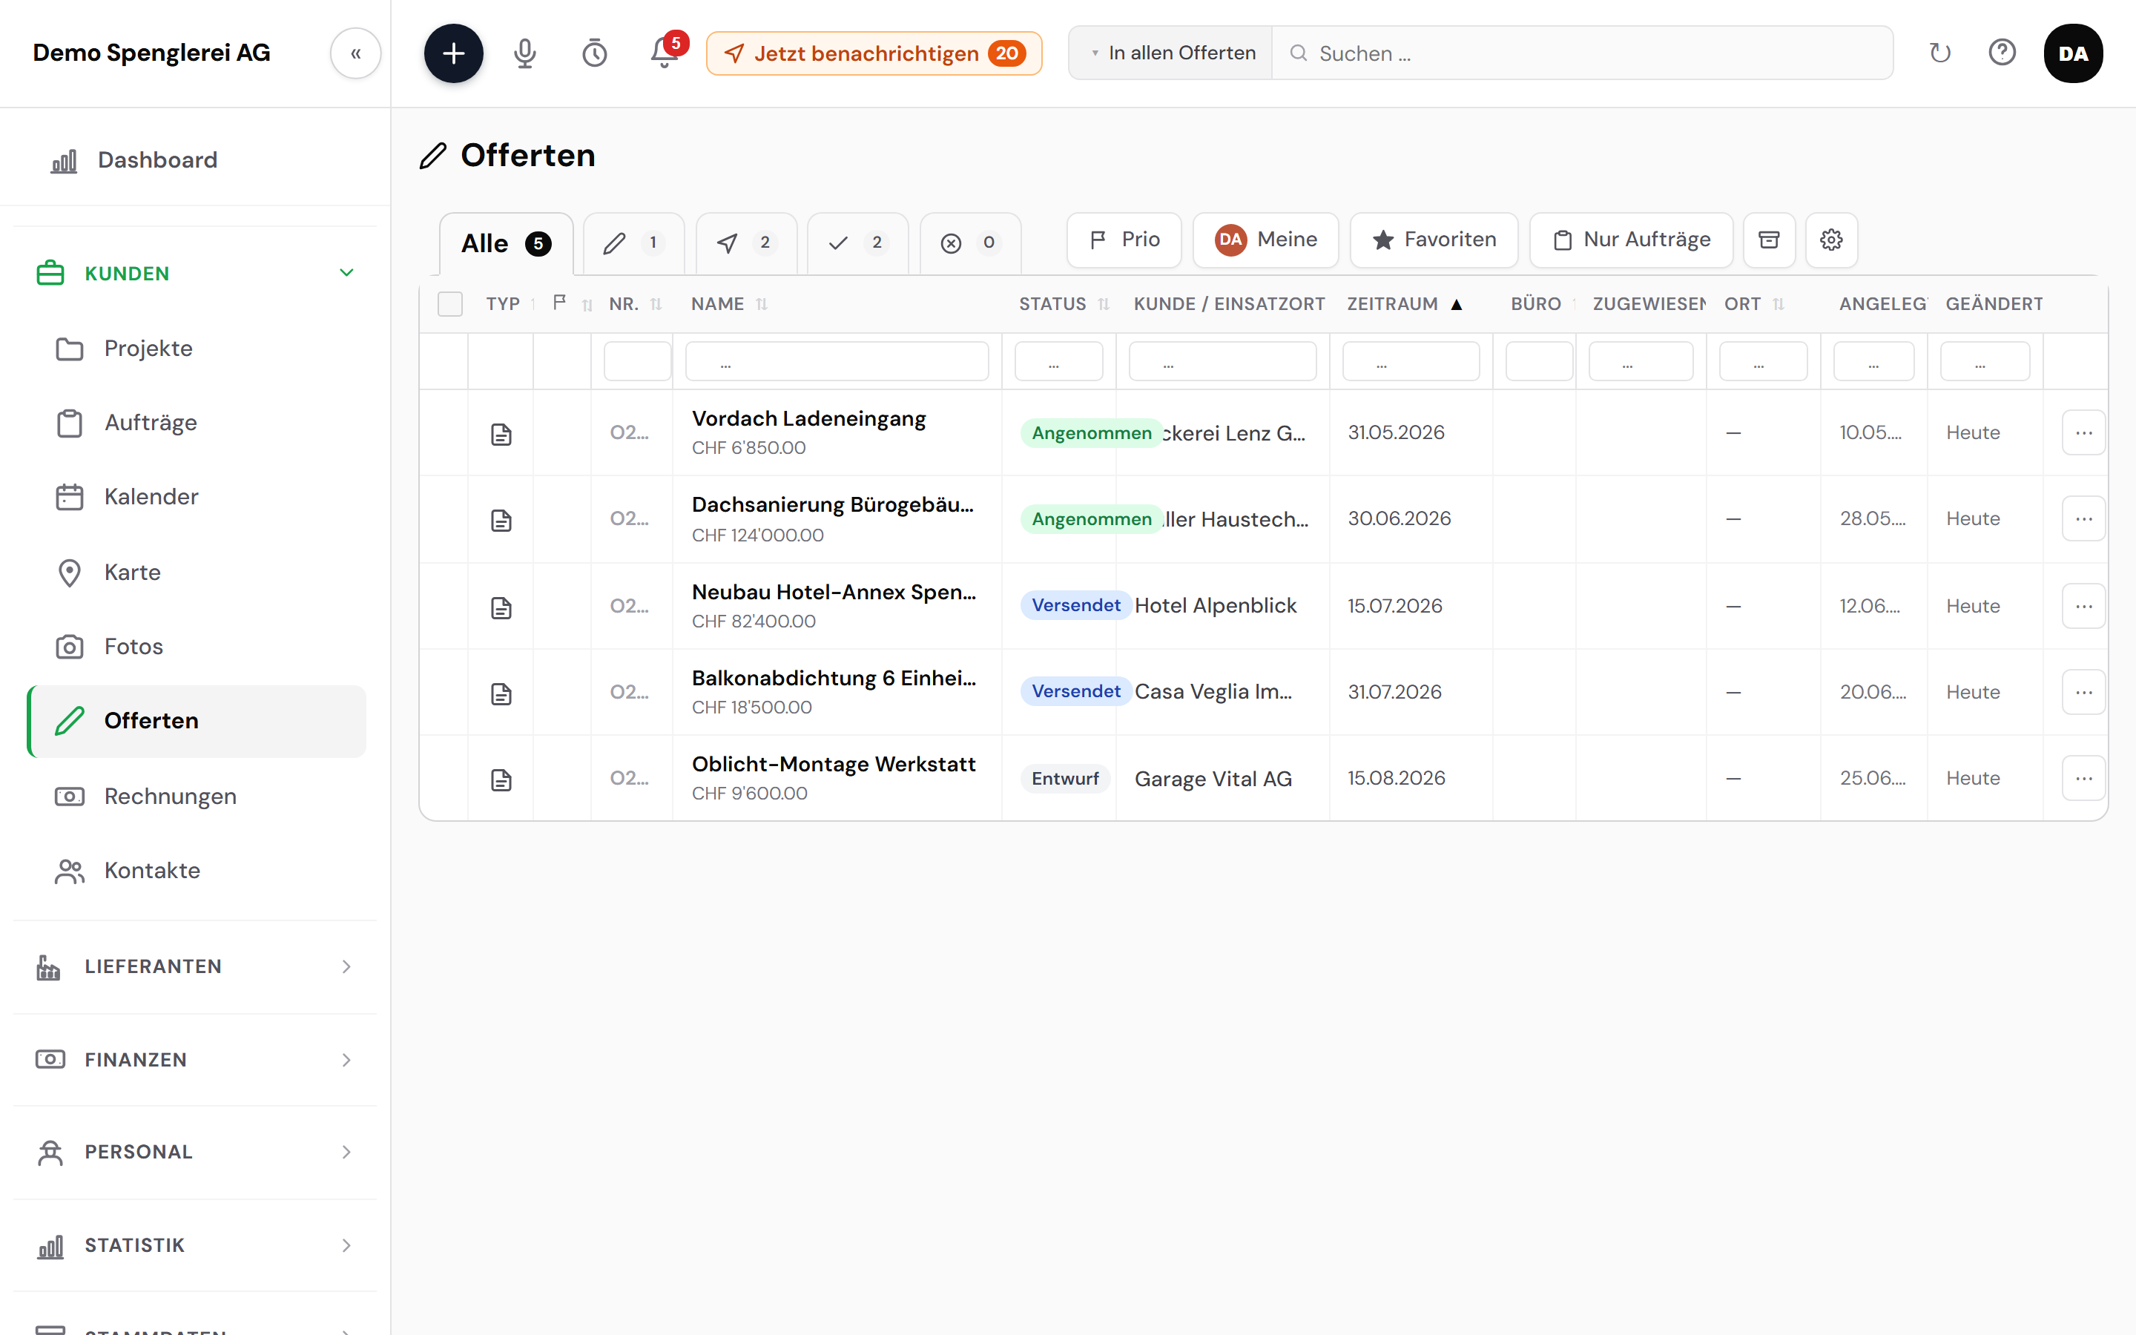Open more options for Dachsanierung row
The image size is (2136, 1335).
[x=2083, y=519]
